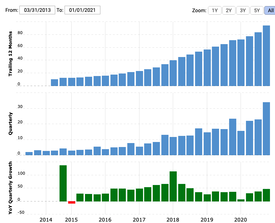Click the 2020 x-axis label
275x223 pixels.
tap(241, 220)
